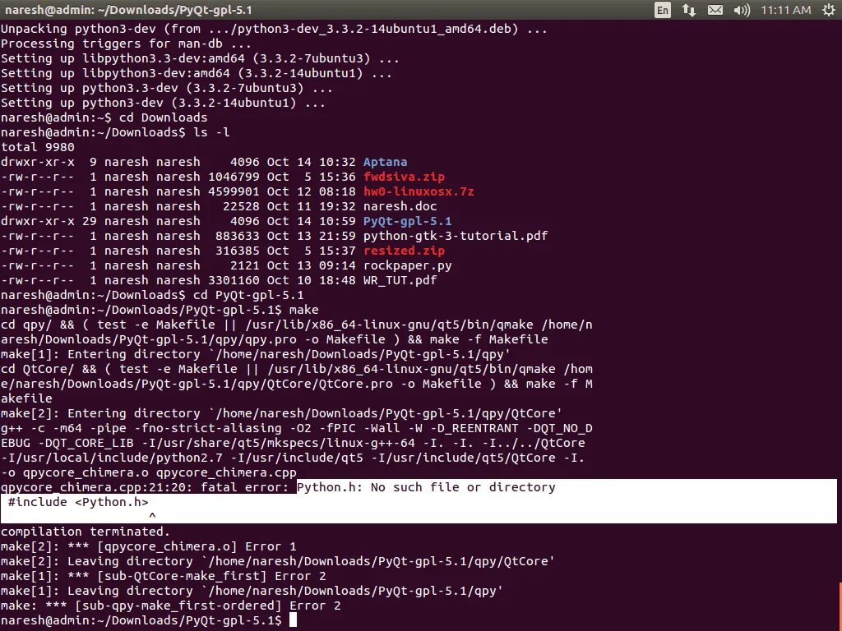Viewport: 842px width, 631px height.
Task: Click the fwdsiva.zip file name
Action: coord(404,177)
